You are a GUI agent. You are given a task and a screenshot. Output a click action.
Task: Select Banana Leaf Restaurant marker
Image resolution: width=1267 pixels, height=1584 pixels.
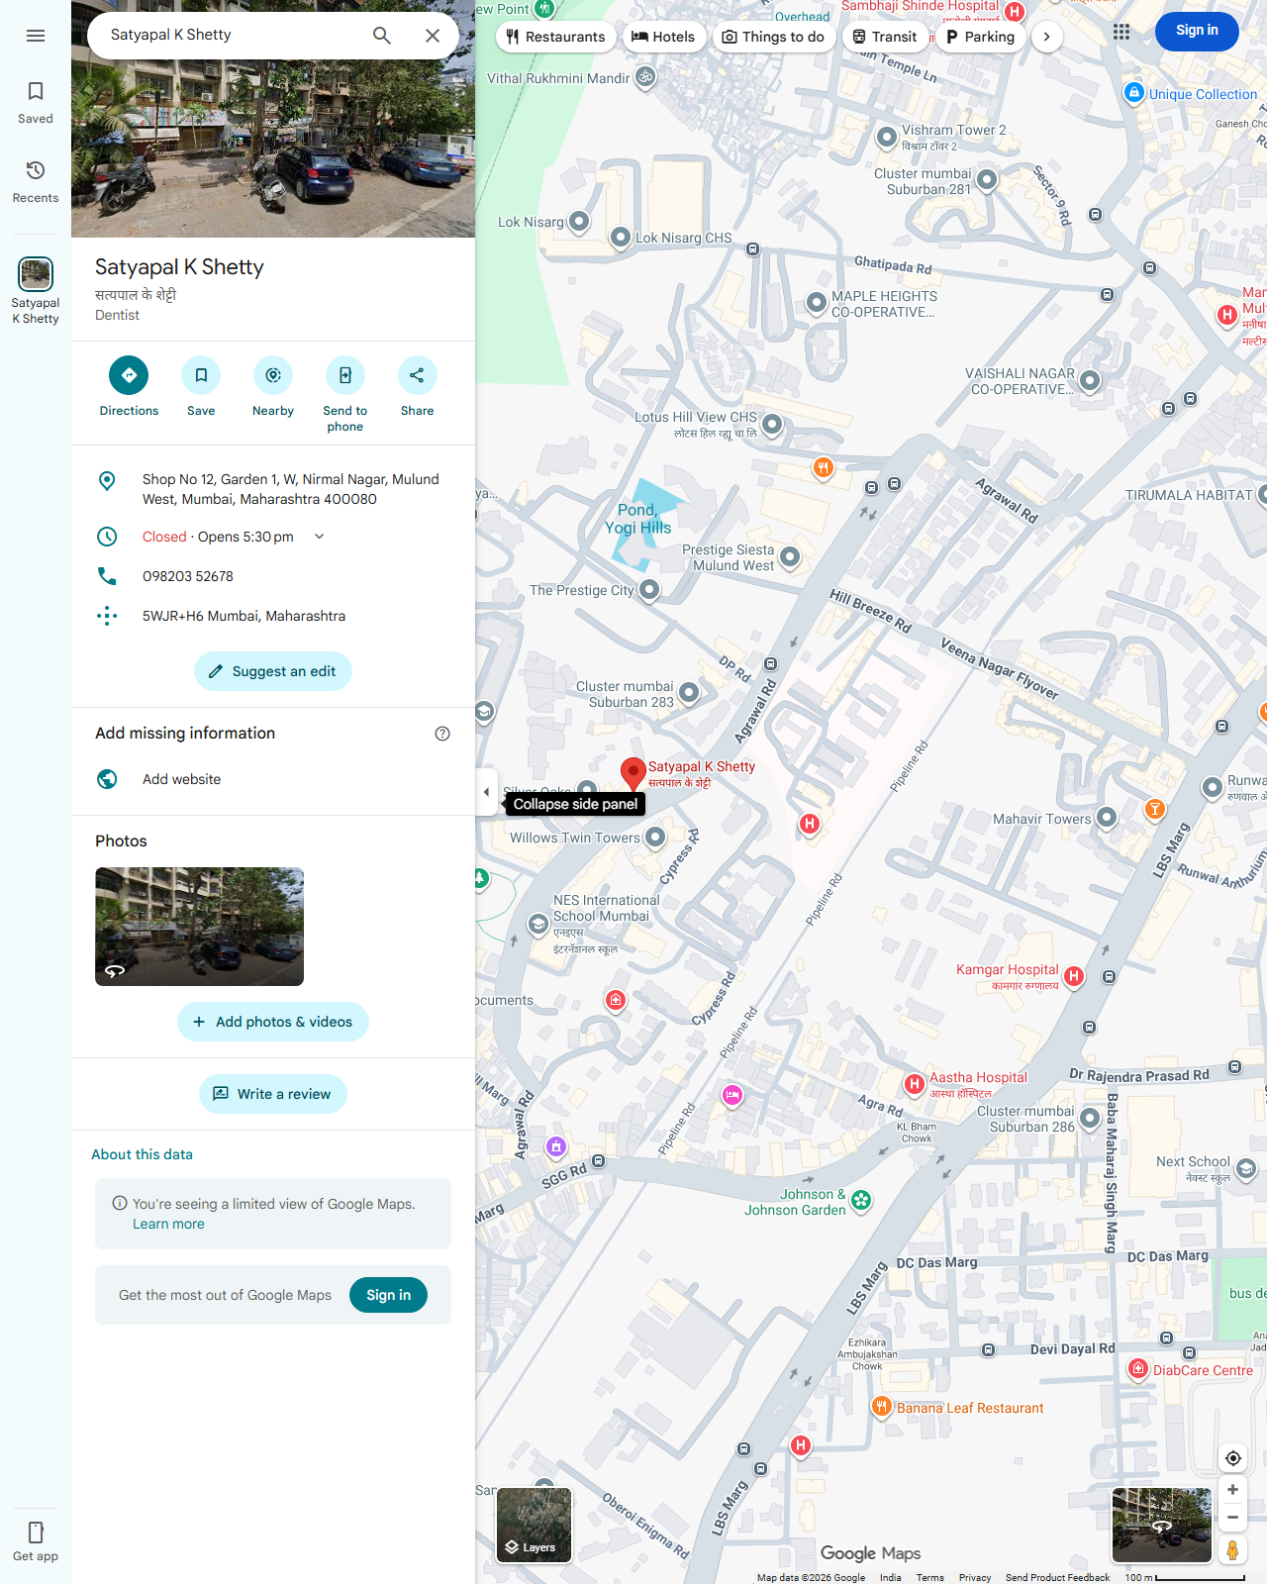click(x=881, y=1407)
